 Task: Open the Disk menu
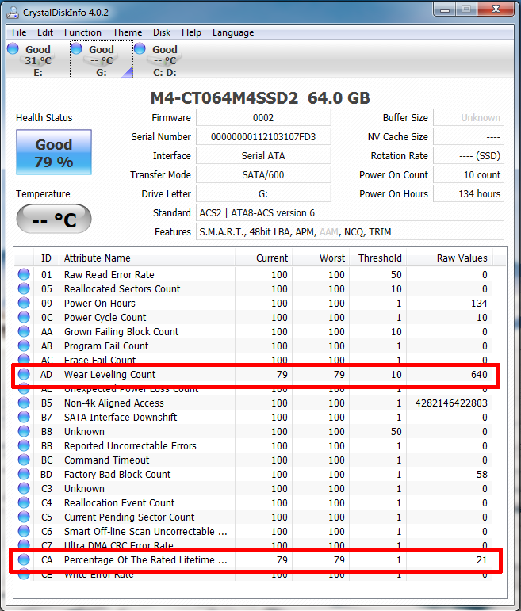tap(162, 32)
